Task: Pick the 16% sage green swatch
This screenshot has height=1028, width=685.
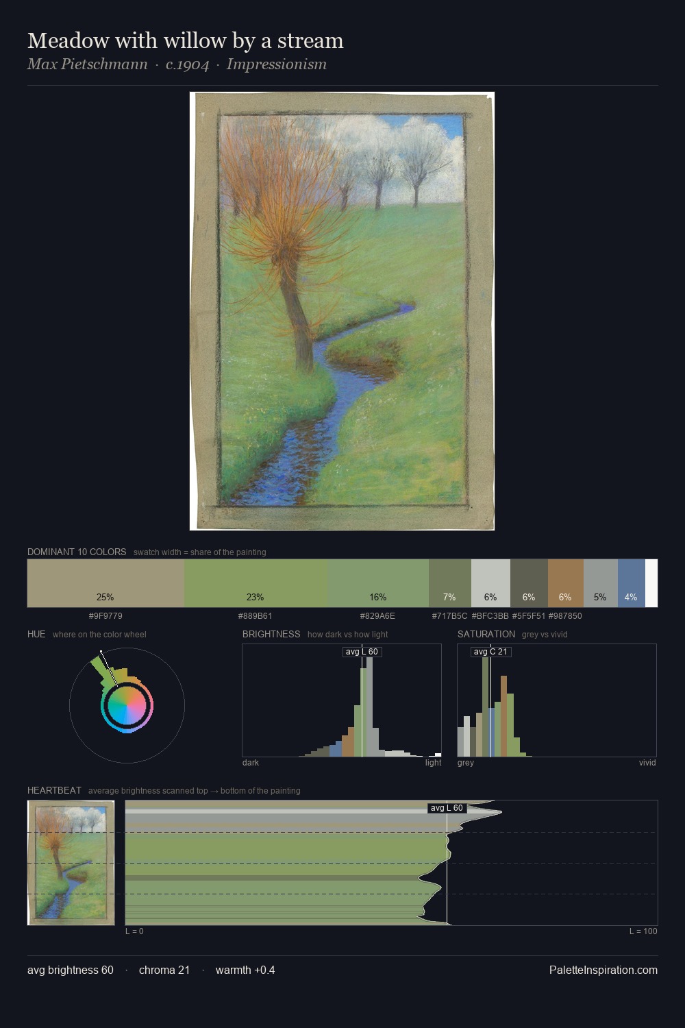Action: click(x=378, y=583)
